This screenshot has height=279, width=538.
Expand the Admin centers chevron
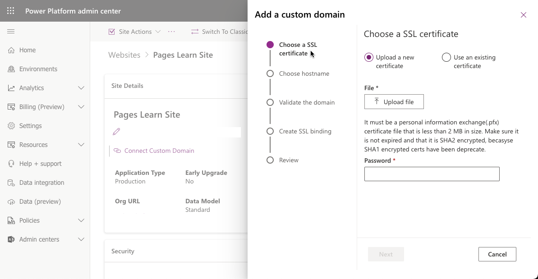point(81,239)
